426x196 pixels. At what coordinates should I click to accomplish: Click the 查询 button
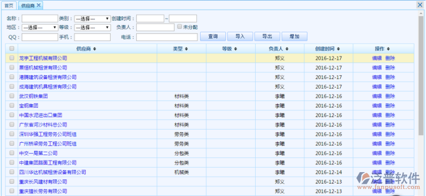click(x=213, y=36)
